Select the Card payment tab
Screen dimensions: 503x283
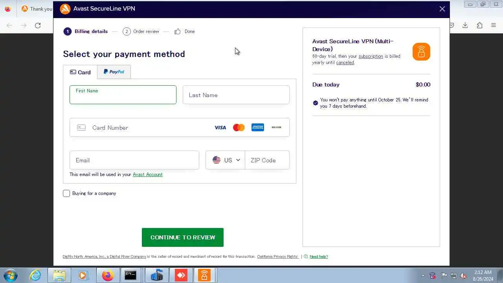(x=80, y=72)
